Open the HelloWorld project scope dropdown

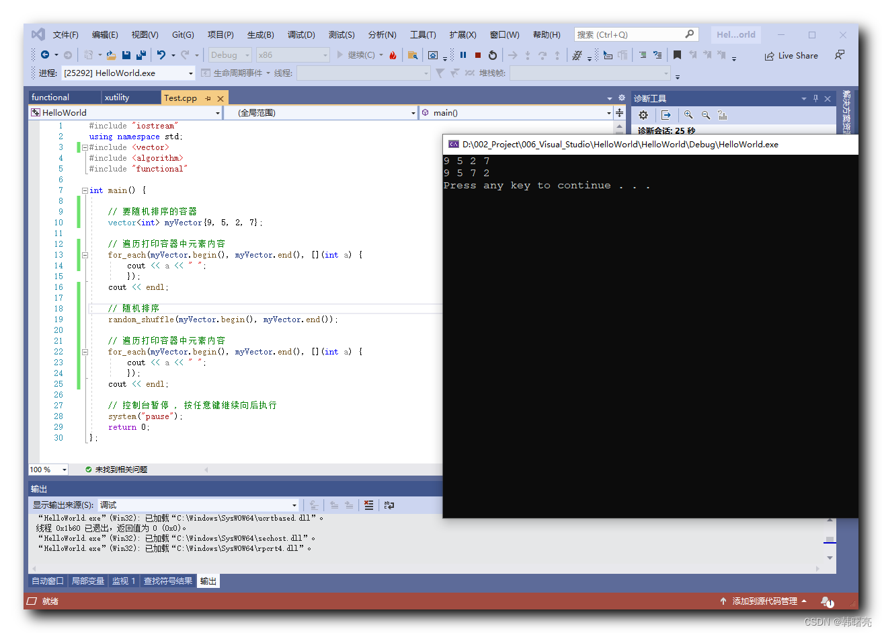click(x=218, y=113)
